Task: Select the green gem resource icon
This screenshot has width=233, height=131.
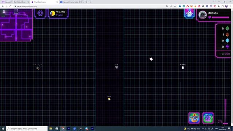Action: [x=227, y=28]
